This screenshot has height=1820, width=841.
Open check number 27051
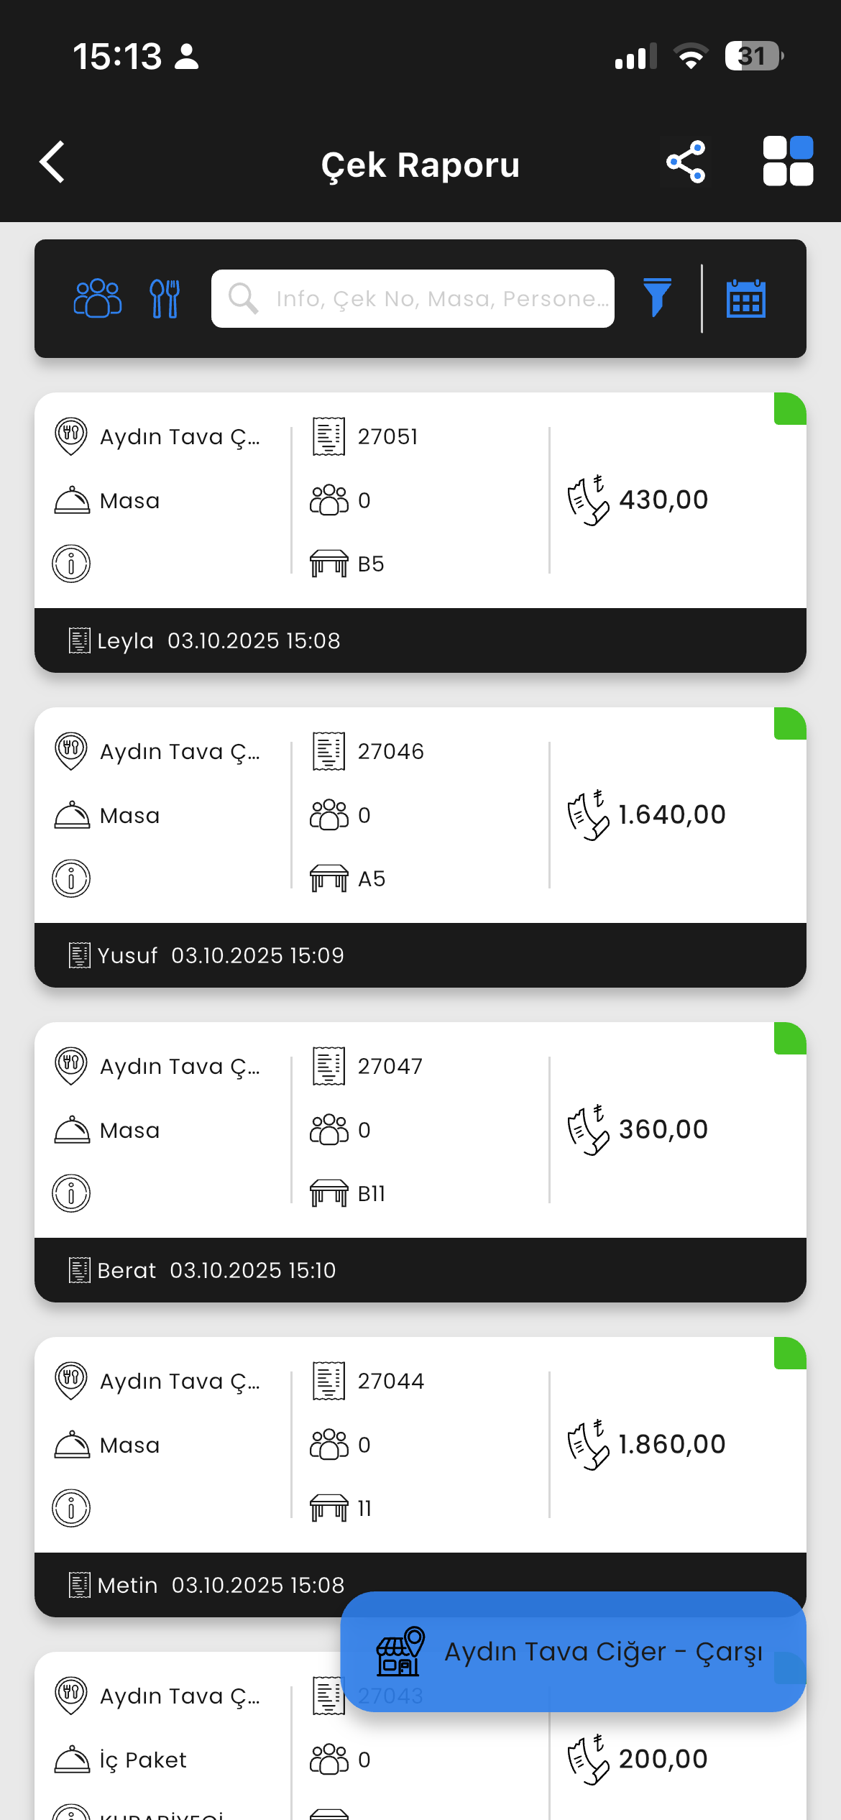point(387,436)
